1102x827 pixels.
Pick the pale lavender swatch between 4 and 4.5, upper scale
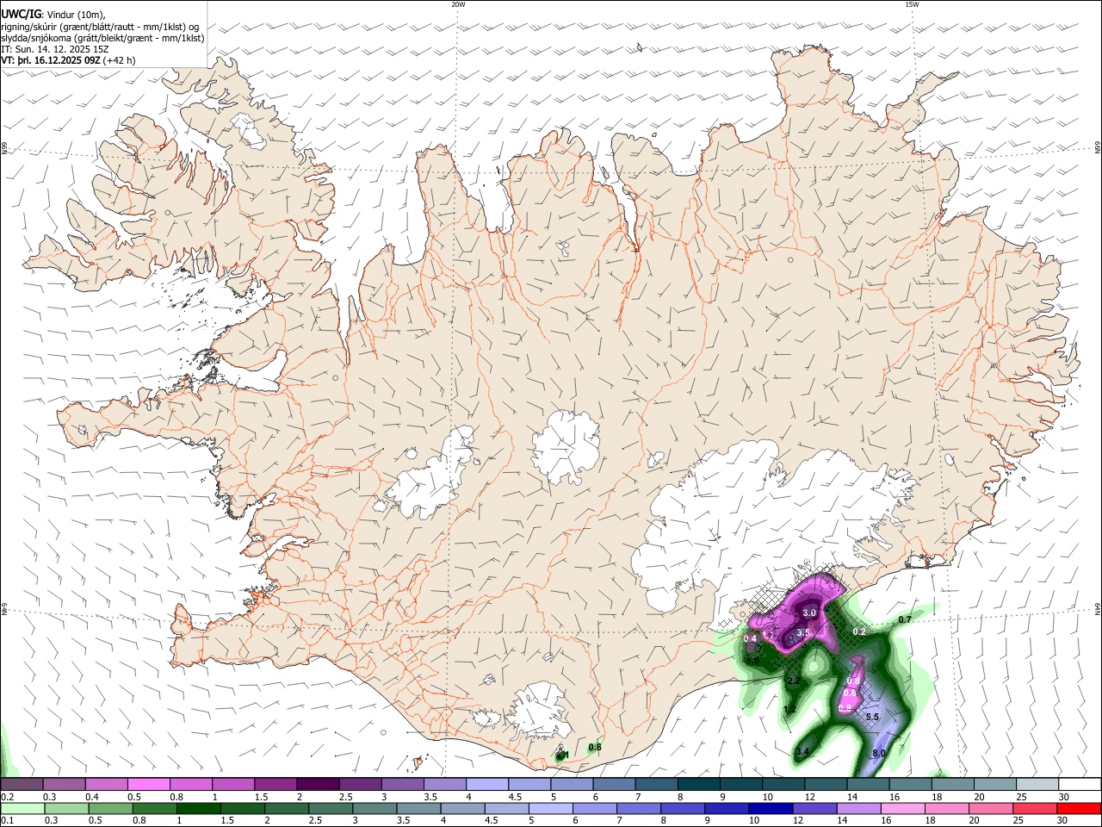486,785
